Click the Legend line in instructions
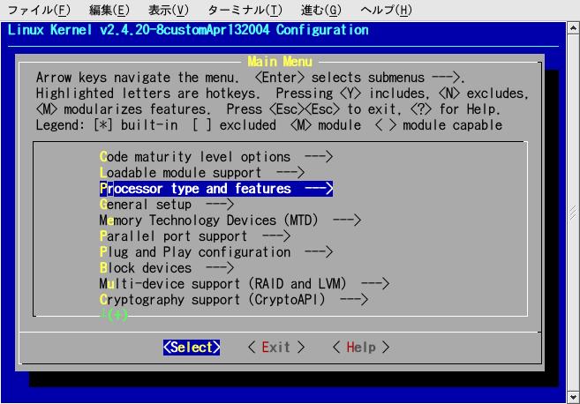This screenshot has height=404, width=580. tap(269, 125)
